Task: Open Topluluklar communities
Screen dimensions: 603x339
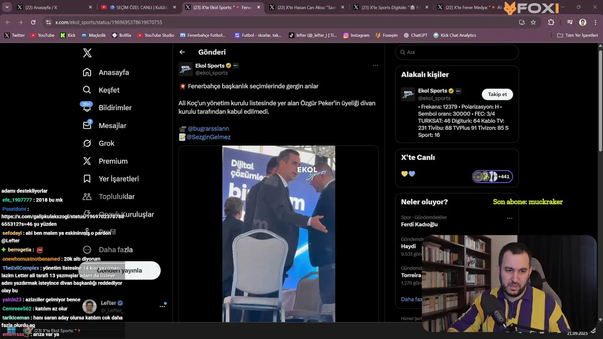Action: [109, 197]
